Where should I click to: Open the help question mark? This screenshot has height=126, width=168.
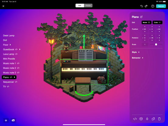pyautogui.click(x=153, y=6)
